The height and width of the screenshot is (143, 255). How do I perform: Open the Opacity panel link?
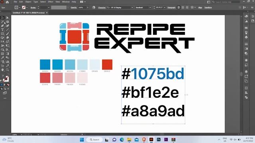pos(74,8)
